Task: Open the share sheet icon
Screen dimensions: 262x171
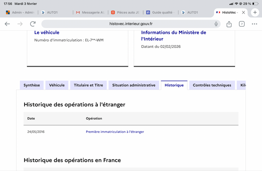Action: pos(229,24)
